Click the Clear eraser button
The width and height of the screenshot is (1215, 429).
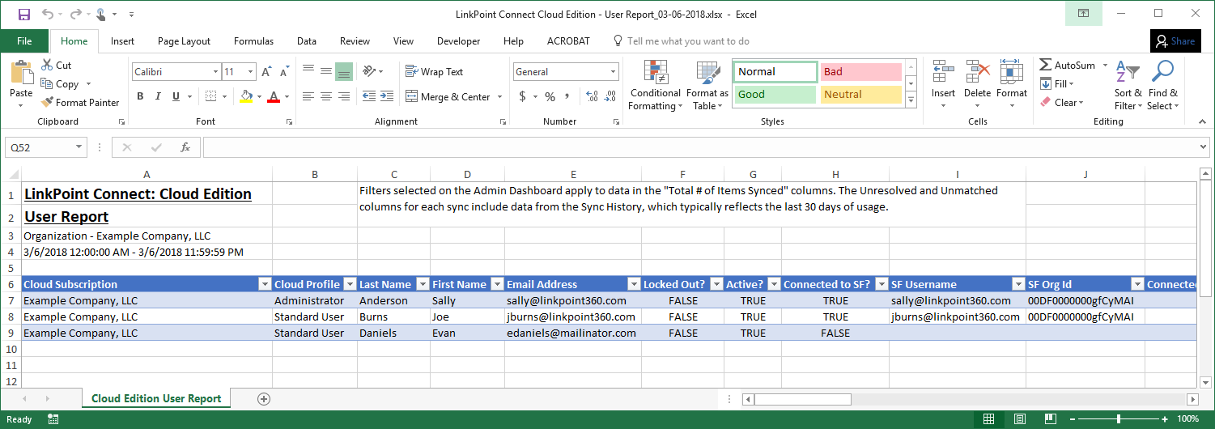point(1060,103)
